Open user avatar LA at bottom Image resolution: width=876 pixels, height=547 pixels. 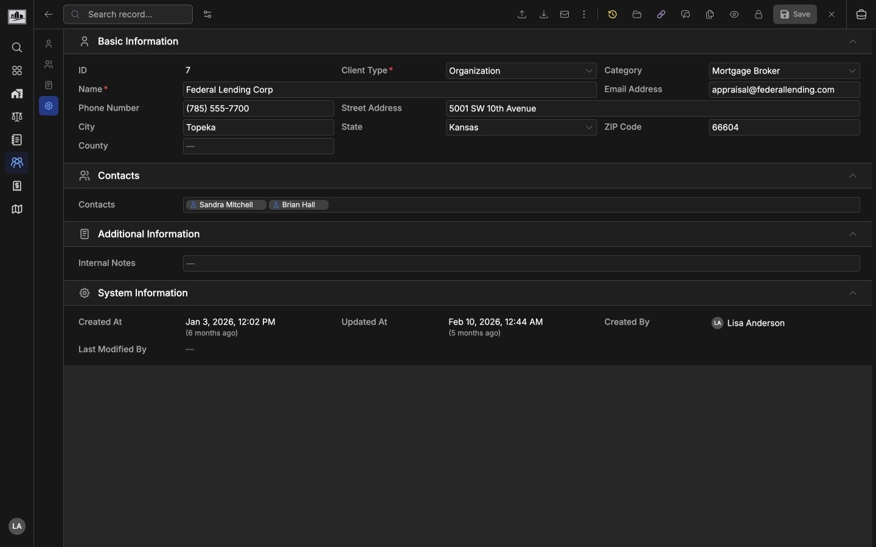coord(17,526)
